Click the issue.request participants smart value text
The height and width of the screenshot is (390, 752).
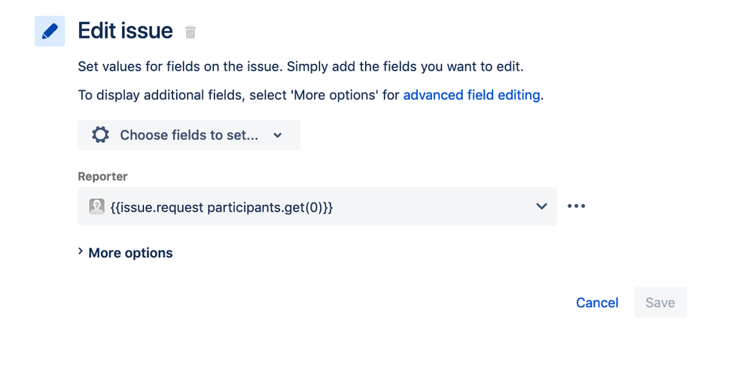(x=221, y=207)
